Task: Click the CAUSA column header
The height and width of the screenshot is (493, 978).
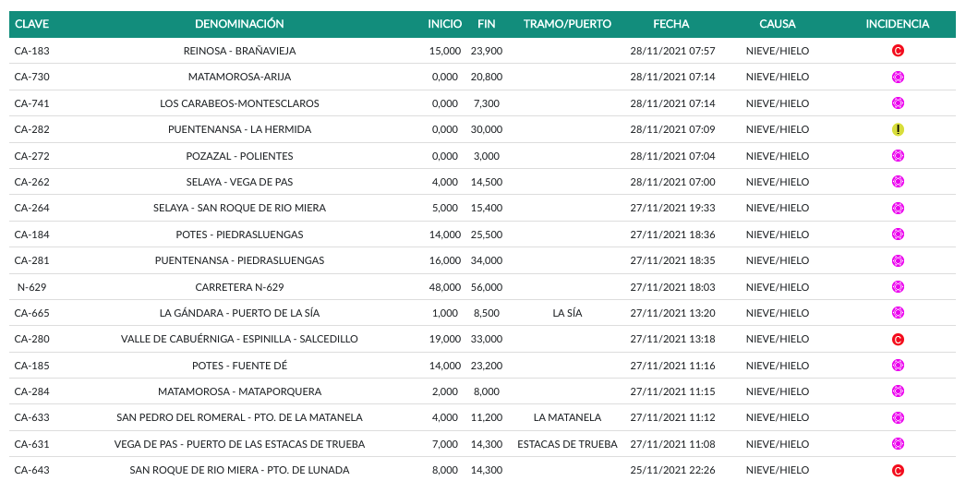Action: [x=777, y=24]
